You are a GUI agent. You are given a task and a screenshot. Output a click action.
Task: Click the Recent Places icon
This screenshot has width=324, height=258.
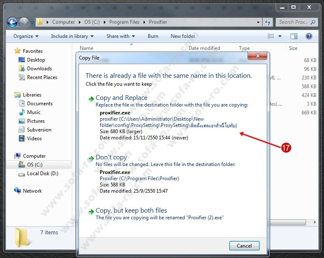point(21,77)
